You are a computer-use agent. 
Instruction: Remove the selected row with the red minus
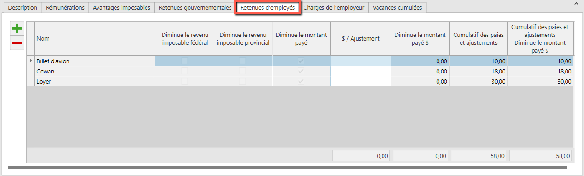click(17, 43)
